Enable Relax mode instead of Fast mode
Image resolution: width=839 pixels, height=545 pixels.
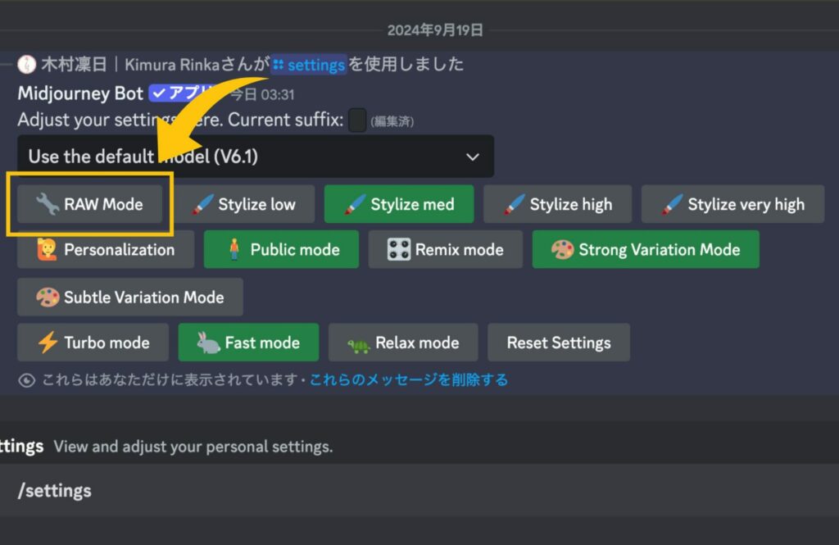point(403,343)
